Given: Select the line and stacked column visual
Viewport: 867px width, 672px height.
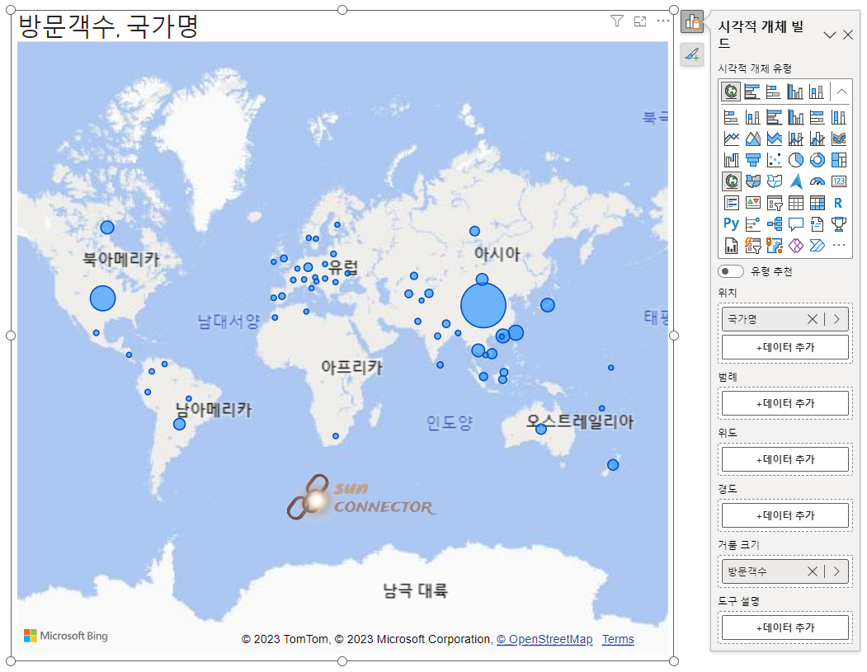Looking at the screenshot, I should click(x=796, y=139).
